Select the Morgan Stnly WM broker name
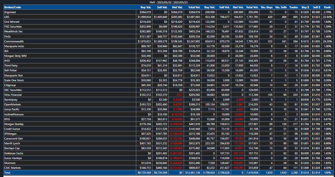This screenshot has height=177, width=335. (15, 56)
